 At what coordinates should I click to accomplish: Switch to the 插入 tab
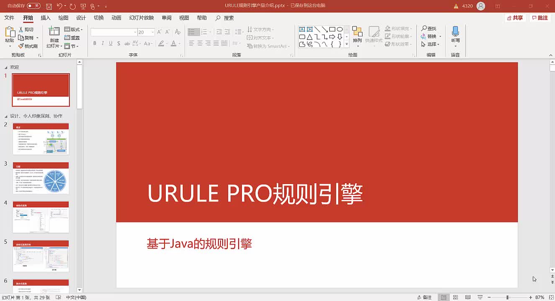point(46,18)
